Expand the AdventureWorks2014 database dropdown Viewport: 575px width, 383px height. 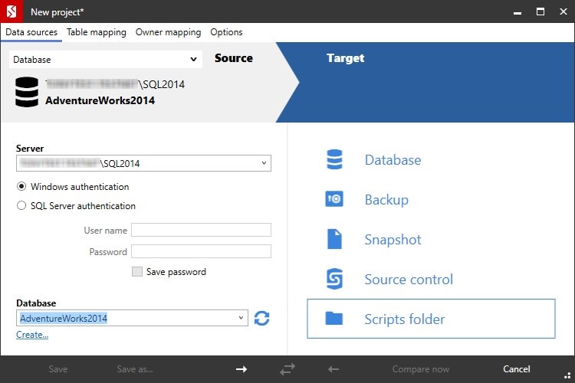(x=241, y=318)
